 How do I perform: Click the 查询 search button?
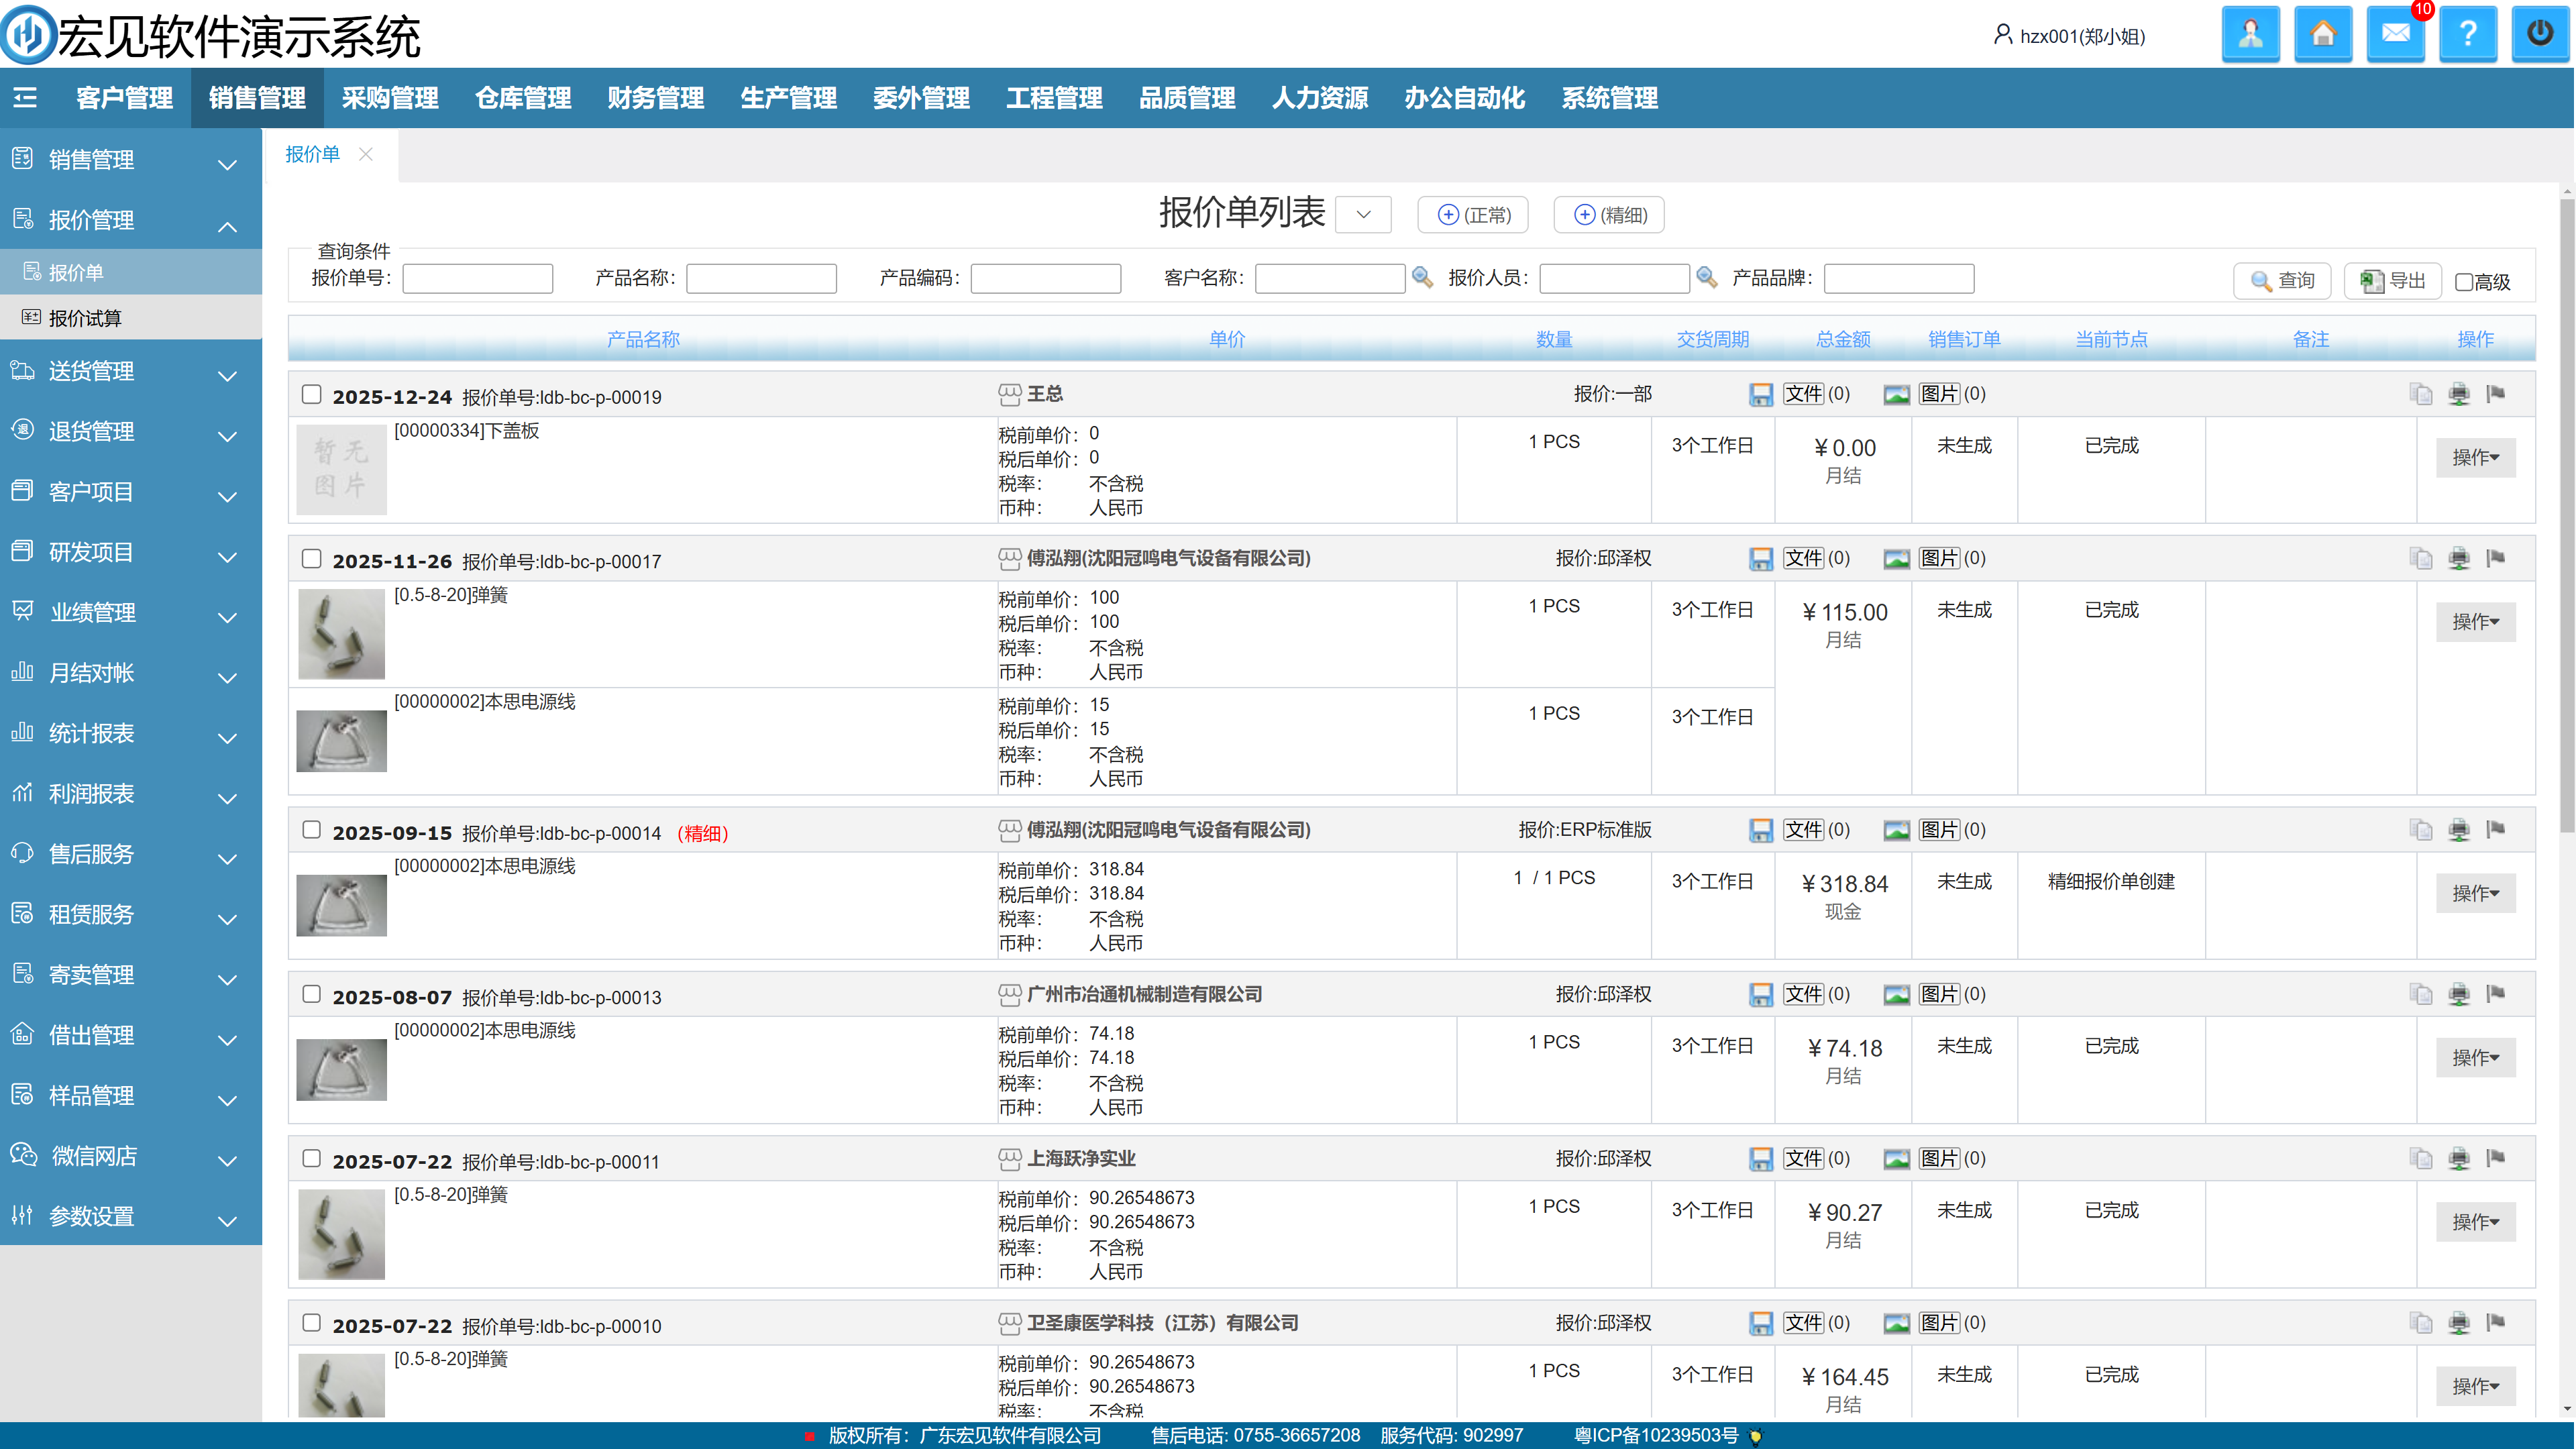(2282, 281)
